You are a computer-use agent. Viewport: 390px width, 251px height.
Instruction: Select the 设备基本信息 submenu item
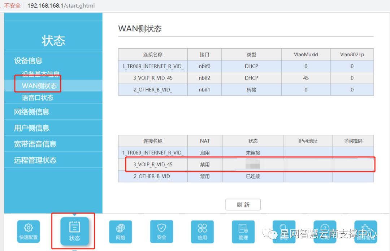[x=40, y=74]
